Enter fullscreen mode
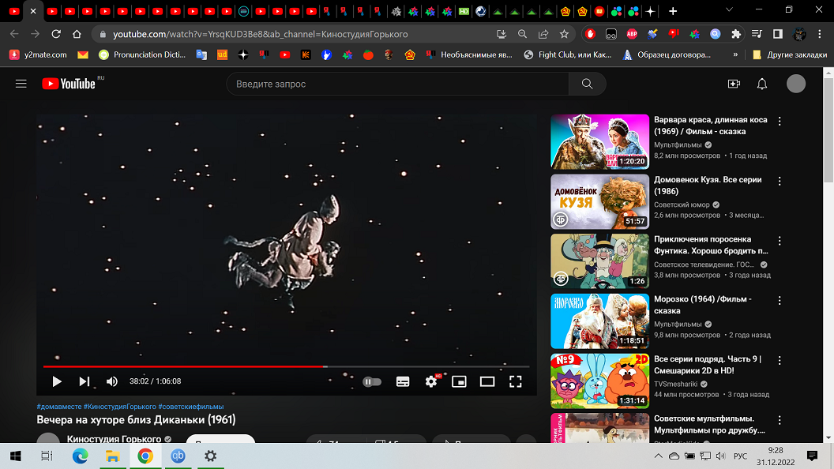The image size is (834, 469). 516,381
